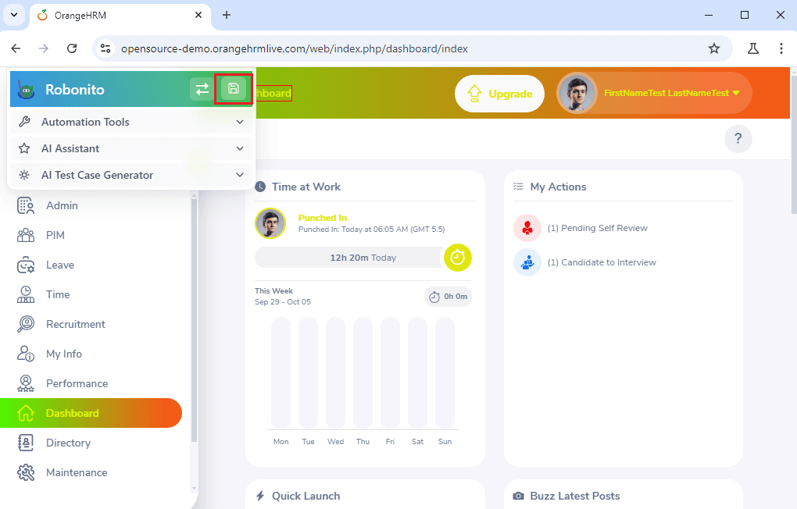Click the 0h 0m weekly total badge
797x509 pixels.
pos(449,297)
